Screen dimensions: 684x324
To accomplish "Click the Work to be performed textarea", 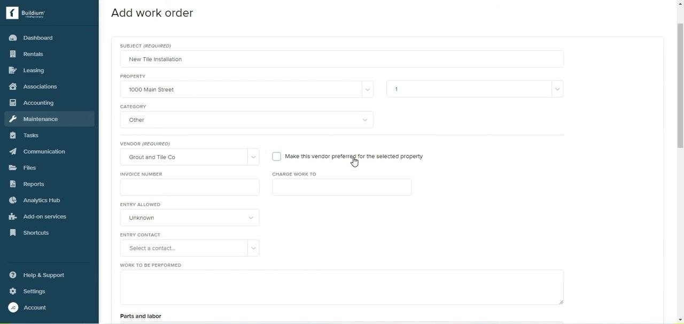I will (x=342, y=287).
